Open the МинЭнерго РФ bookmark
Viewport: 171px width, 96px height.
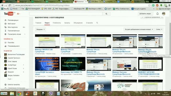click(78, 9)
